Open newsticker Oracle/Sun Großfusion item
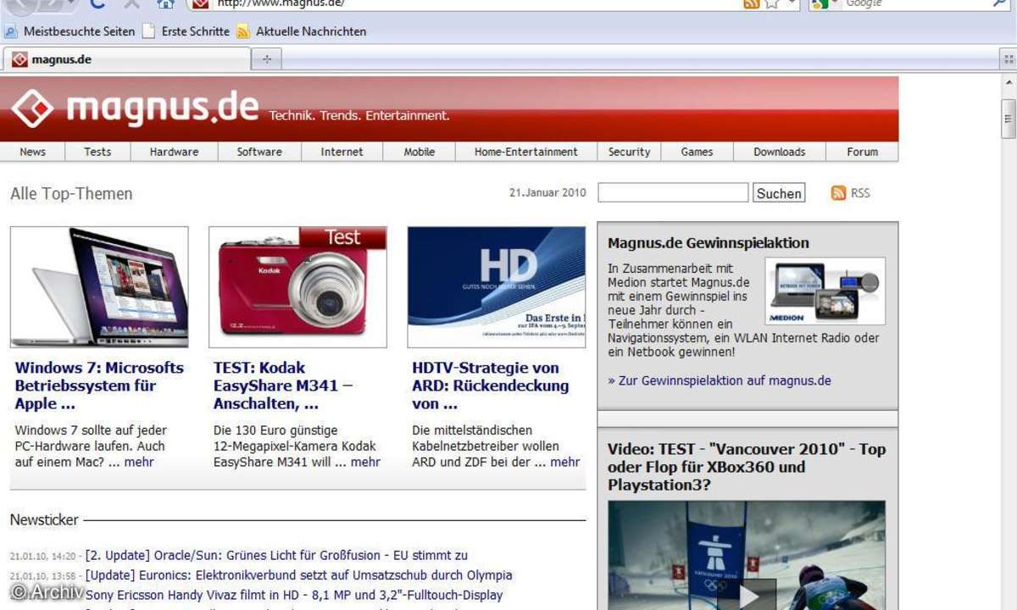Viewport: 1017px width, 610px height. (x=276, y=556)
